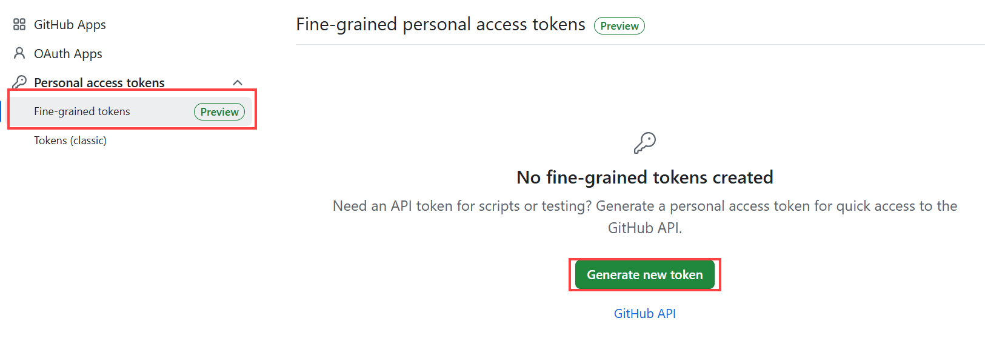Switch to Tokens (classic)
Image resolution: width=985 pixels, height=344 pixels.
coord(70,141)
